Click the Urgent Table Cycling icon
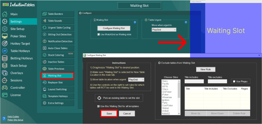The image size is (262, 124). (45, 28)
